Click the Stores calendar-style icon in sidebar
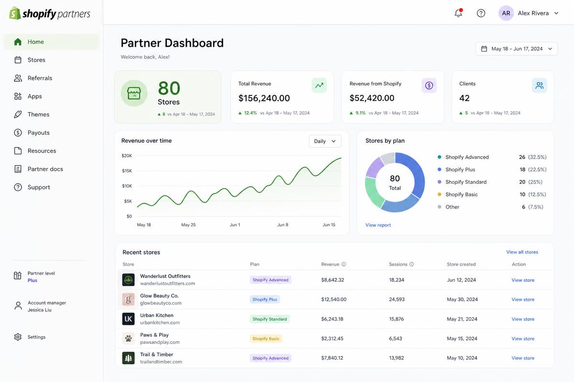Image resolution: width=574 pixels, height=382 pixels. click(18, 60)
